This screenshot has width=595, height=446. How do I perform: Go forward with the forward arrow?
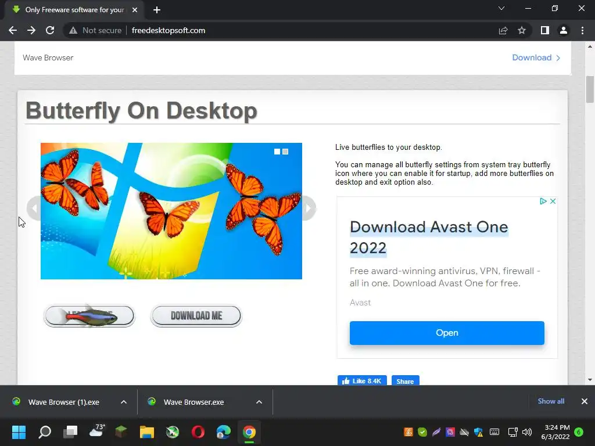tap(31, 30)
